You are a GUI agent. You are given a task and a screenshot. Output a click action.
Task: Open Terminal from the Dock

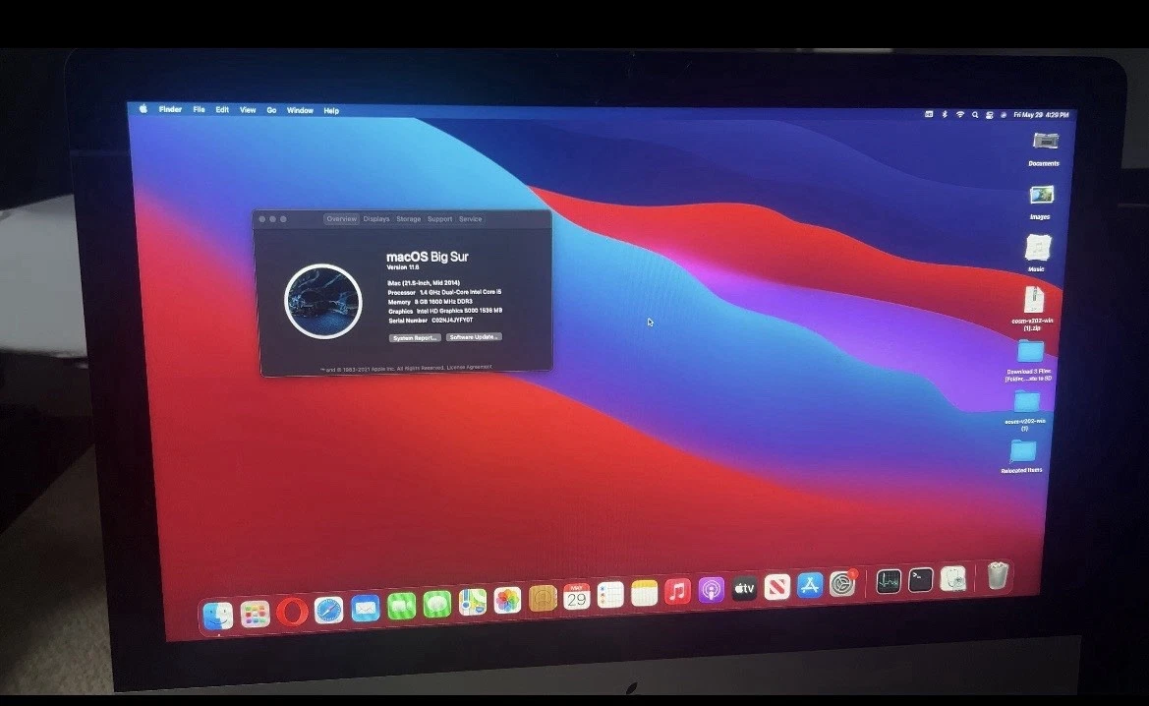tap(920, 580)
